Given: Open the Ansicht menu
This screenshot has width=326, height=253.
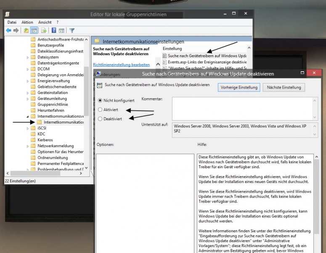Looking at the screenshot, I should point(45,22).
